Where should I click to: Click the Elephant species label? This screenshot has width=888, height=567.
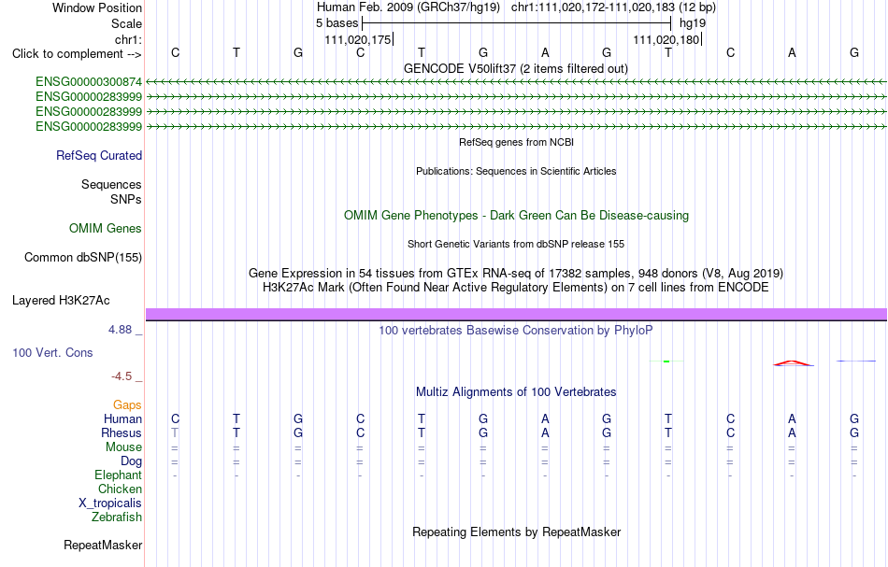[118, 475]
